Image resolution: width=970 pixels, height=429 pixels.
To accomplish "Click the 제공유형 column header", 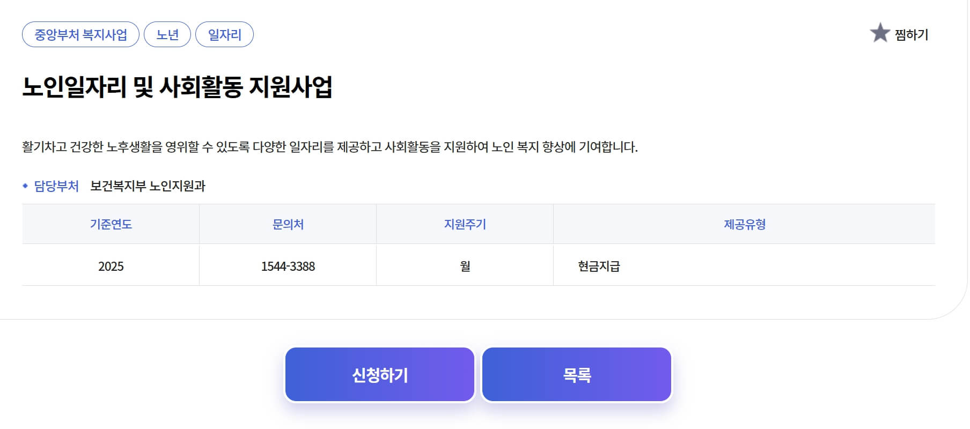I will point(744,224).
